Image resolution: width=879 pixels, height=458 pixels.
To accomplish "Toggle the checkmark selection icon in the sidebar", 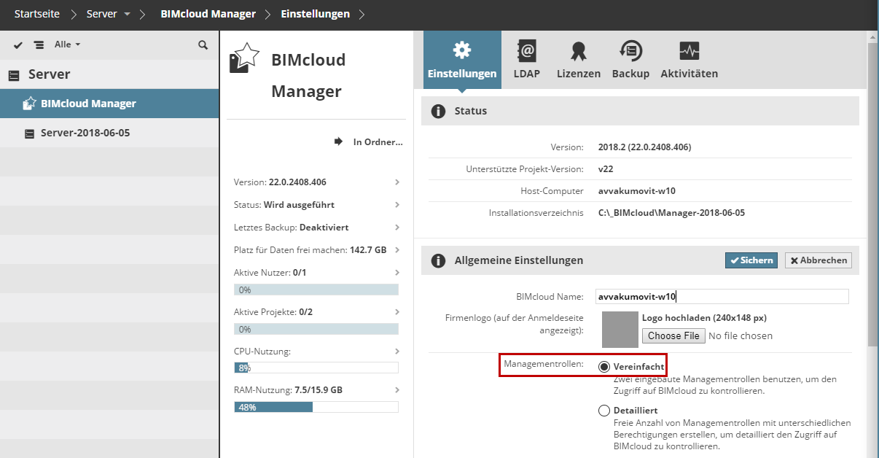I will (x=18, y=44).
